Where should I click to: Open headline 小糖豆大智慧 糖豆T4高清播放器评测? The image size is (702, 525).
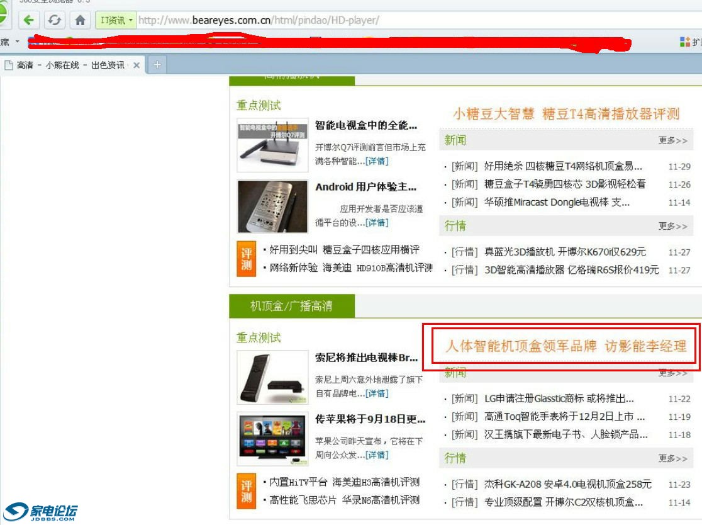pyautogui.click(x=565, y=114)
